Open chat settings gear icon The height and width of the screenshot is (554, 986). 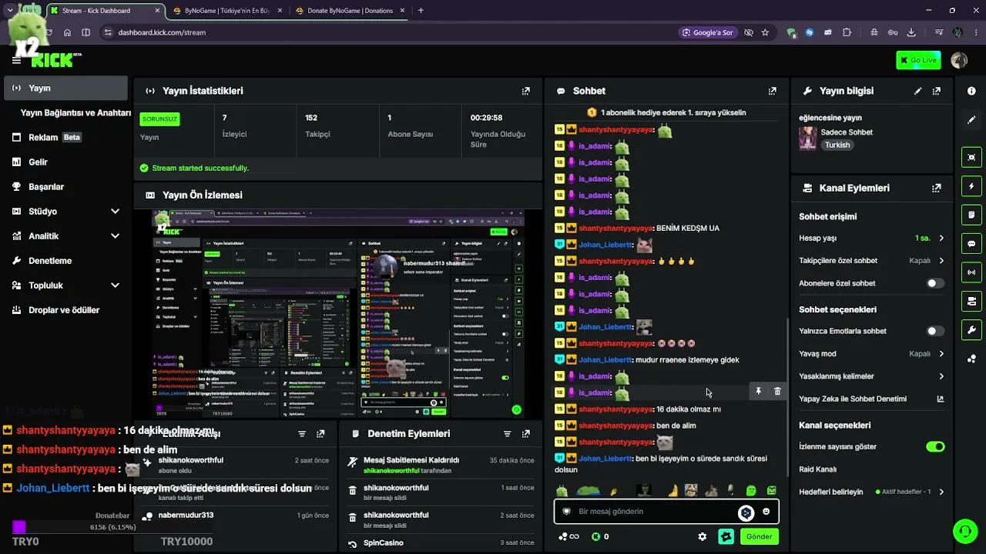(x=702, y=537)
